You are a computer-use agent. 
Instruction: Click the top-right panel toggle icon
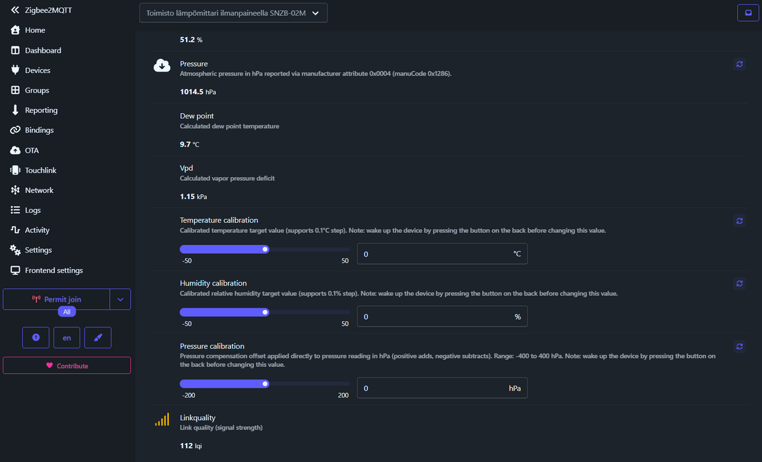point(748,13)
